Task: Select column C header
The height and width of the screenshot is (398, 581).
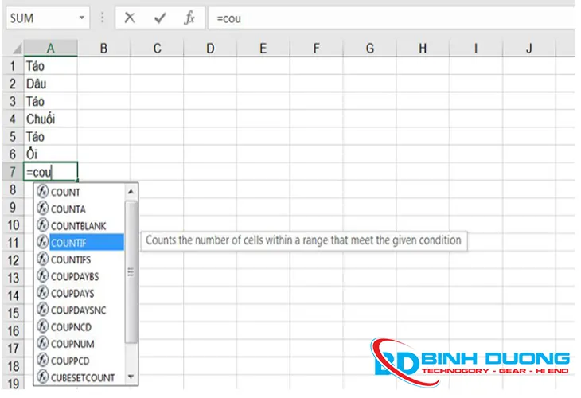Action: tap(157, 49)
